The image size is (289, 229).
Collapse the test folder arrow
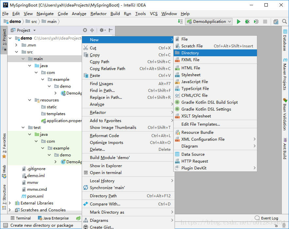[23, 127]
